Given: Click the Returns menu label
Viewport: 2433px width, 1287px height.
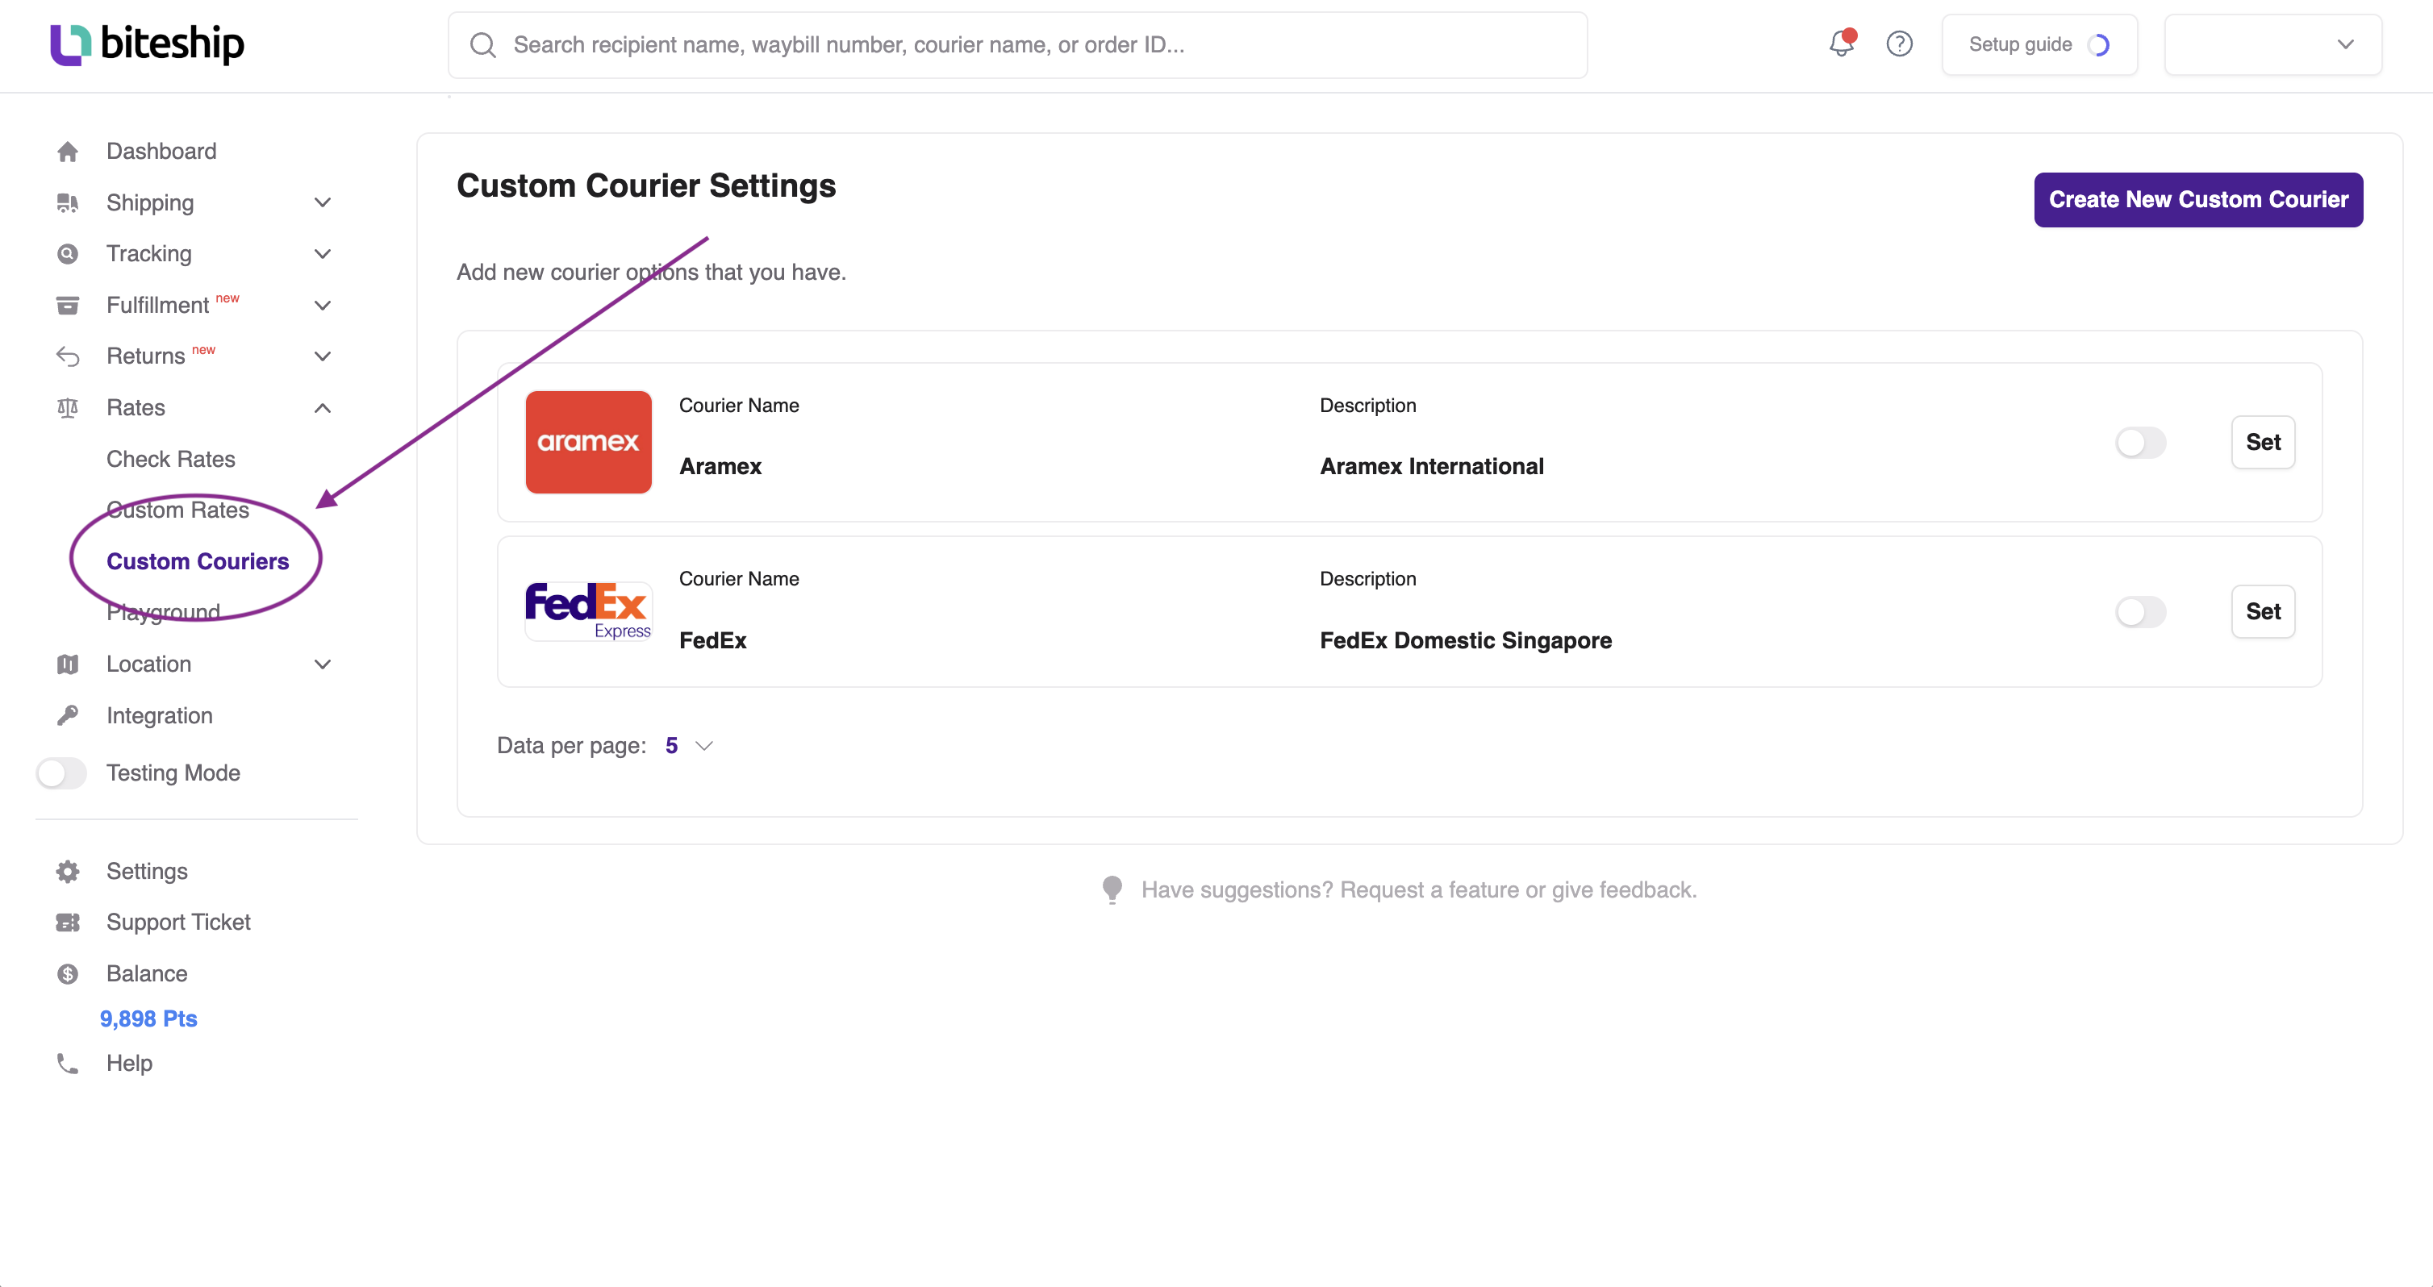Looking at the screenshot, I should tap(145, 356).
